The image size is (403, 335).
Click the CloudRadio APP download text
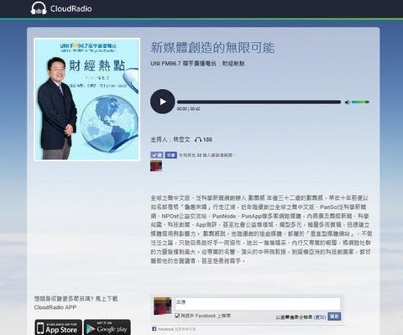76,303
